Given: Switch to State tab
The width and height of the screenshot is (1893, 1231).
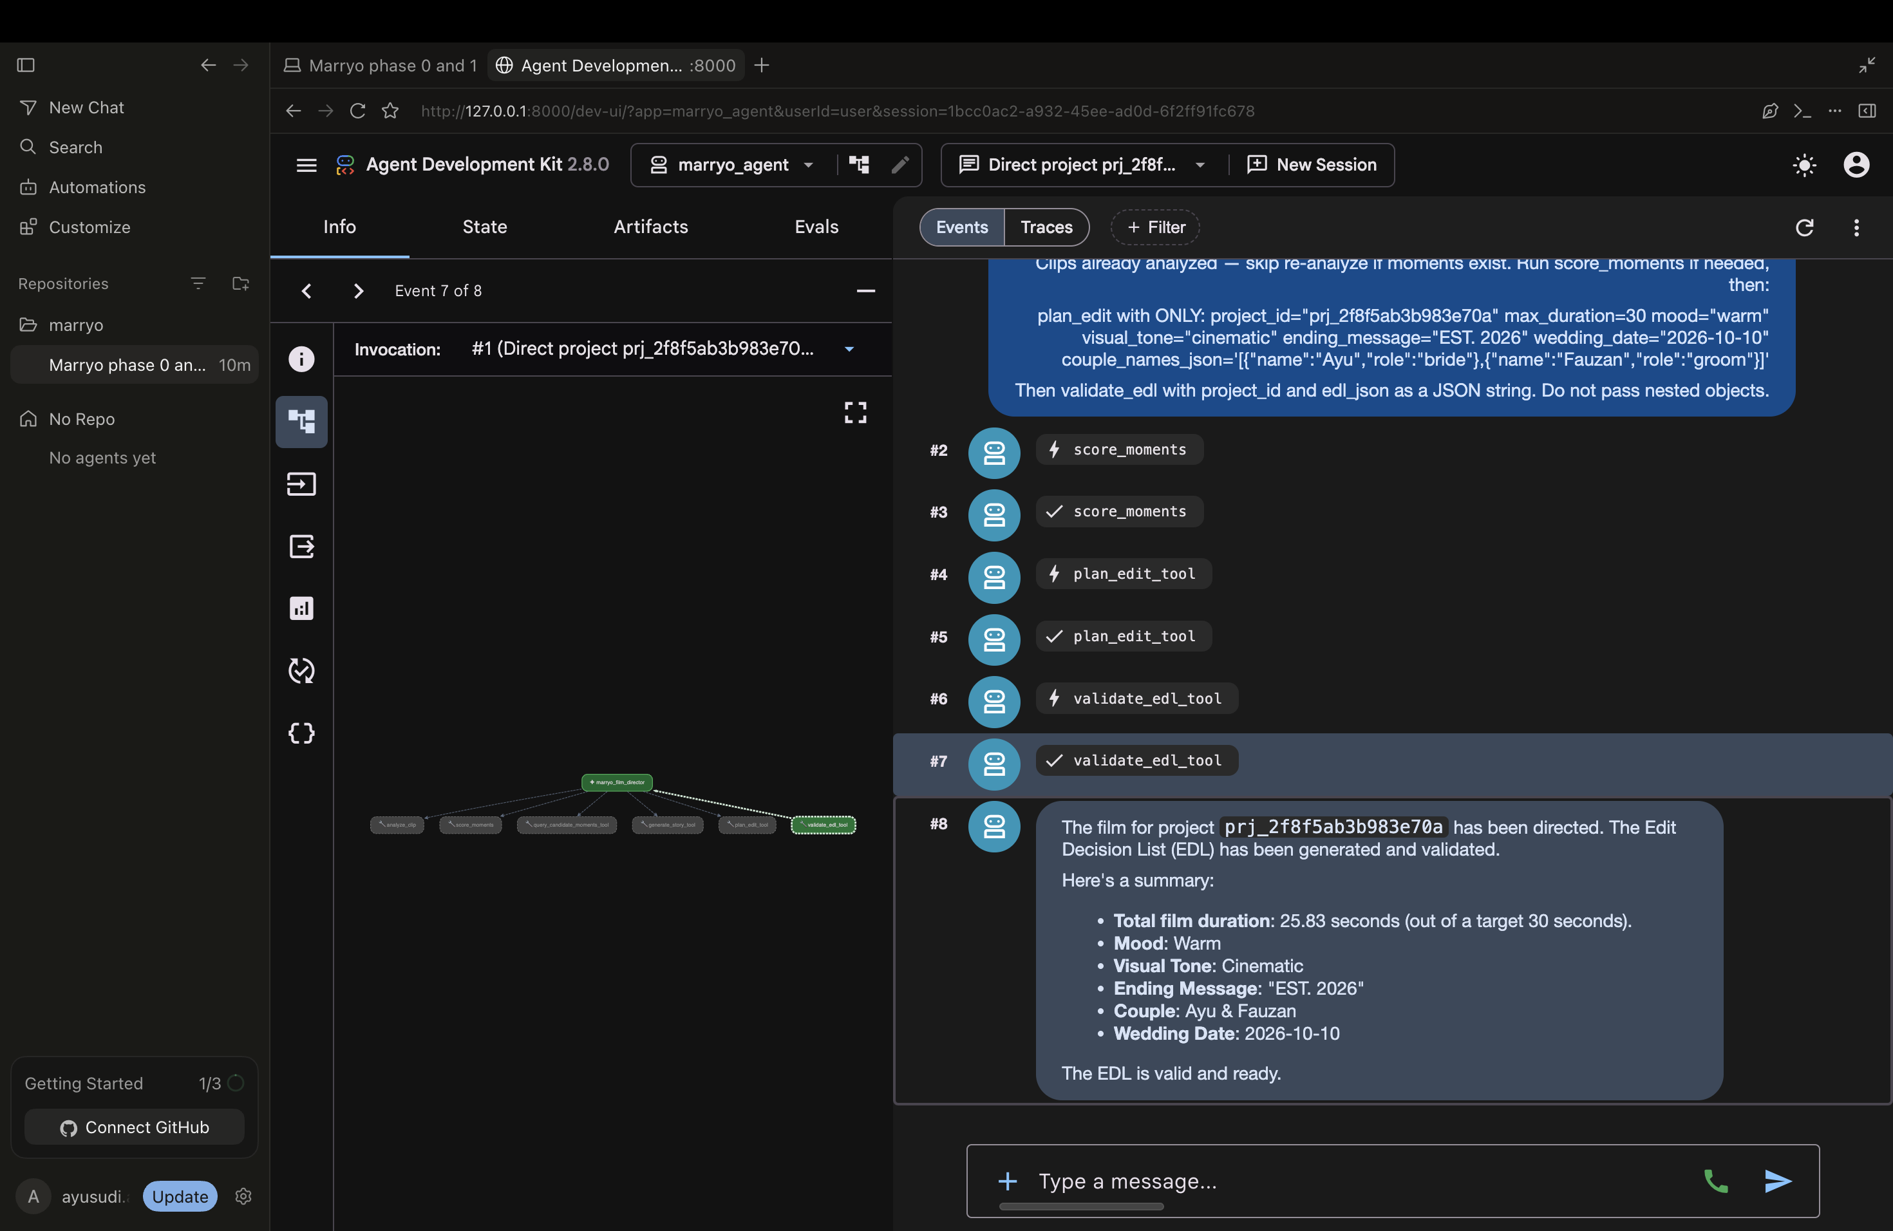Looking at the screenshot, I should (x=485, y=227).
